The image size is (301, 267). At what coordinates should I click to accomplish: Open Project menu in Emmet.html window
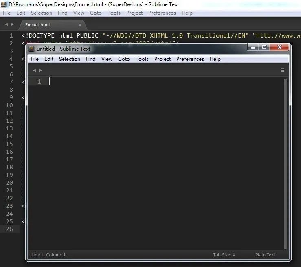point(134,13)
